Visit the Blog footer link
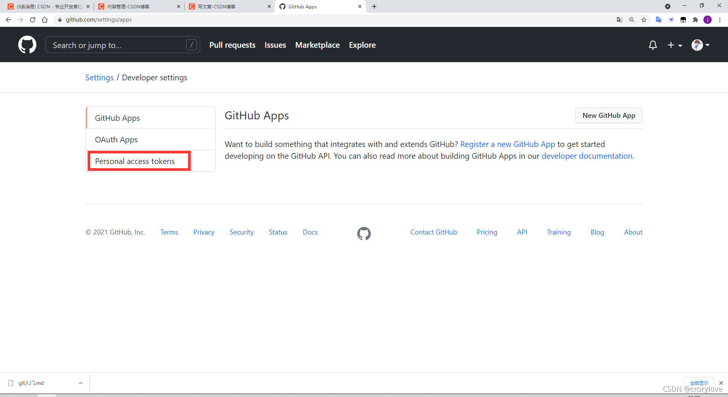 pyautogui.click(x=597, y=232)
